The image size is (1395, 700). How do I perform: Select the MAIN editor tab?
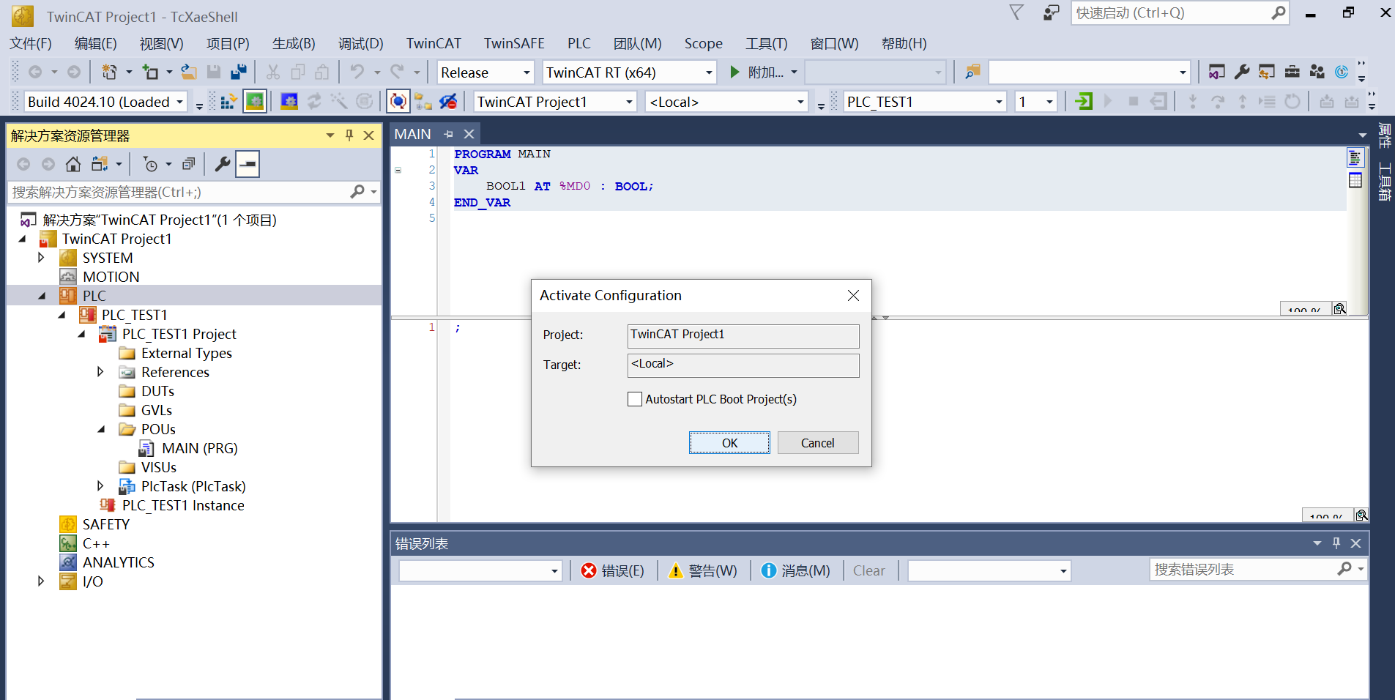413,134
